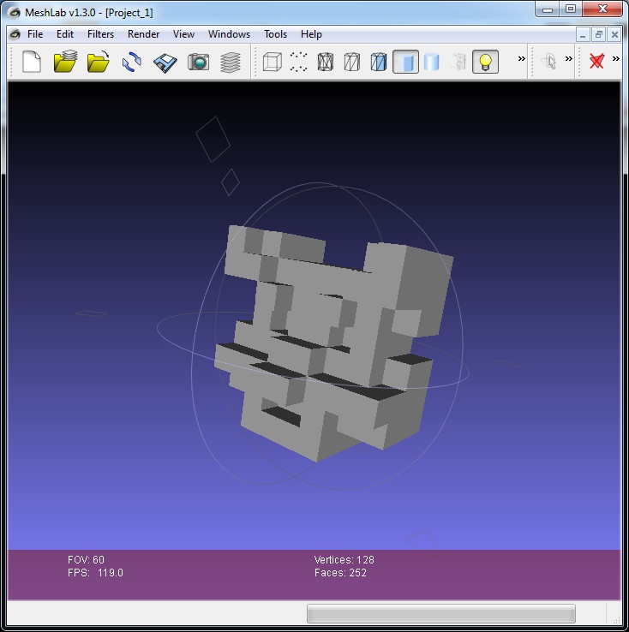Reload the mesh with blue arrows icon

pyautogui.click(x=132, y=62)
